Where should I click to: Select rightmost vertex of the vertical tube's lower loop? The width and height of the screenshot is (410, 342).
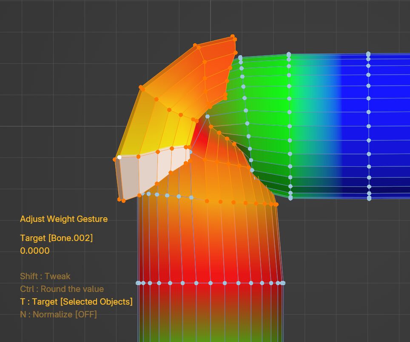pyautogui.click(x=282, y=283)
